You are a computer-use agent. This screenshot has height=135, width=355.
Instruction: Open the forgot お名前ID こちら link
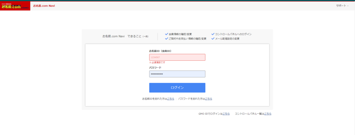[171, 99]
